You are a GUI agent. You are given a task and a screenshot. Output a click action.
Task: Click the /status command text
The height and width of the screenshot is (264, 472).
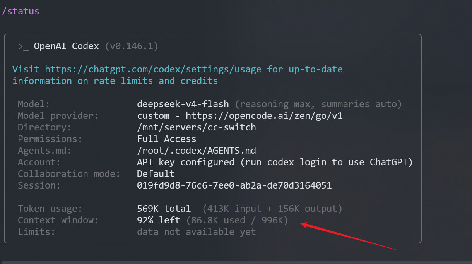[x=21, y=11]
